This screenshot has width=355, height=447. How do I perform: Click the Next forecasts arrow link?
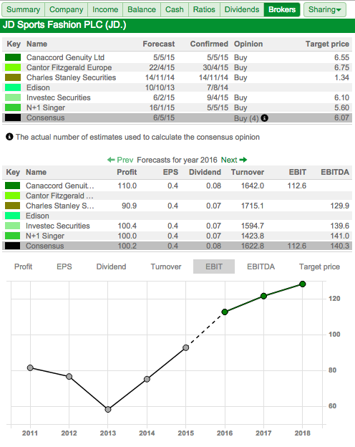(234, 160)
